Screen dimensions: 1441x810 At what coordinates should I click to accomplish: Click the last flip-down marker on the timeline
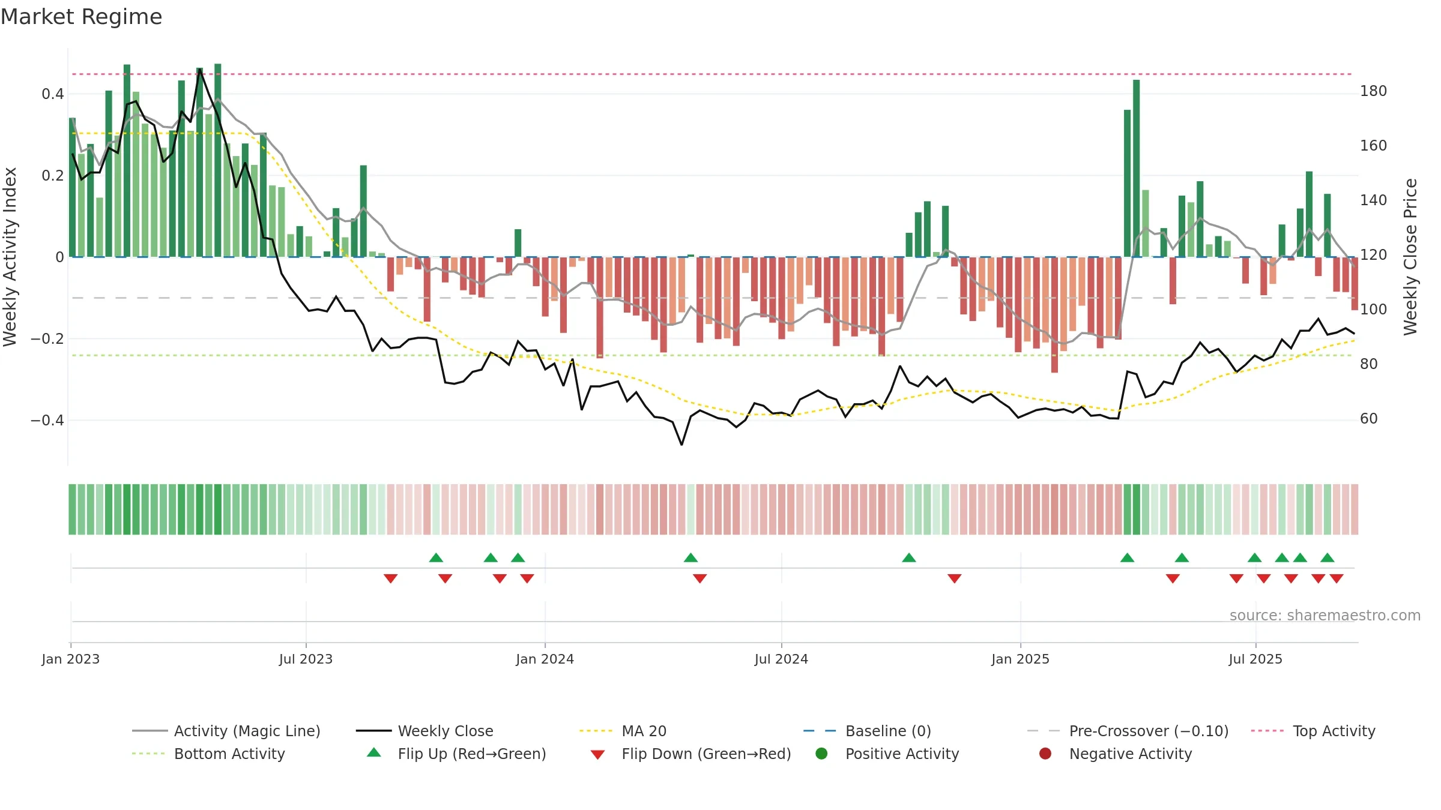(1337, 578)
